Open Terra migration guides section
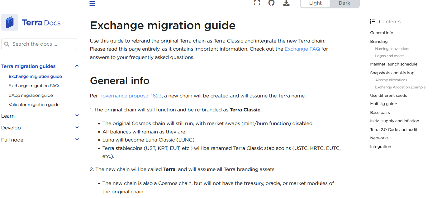Screen dimensions: 437x198 28,66
